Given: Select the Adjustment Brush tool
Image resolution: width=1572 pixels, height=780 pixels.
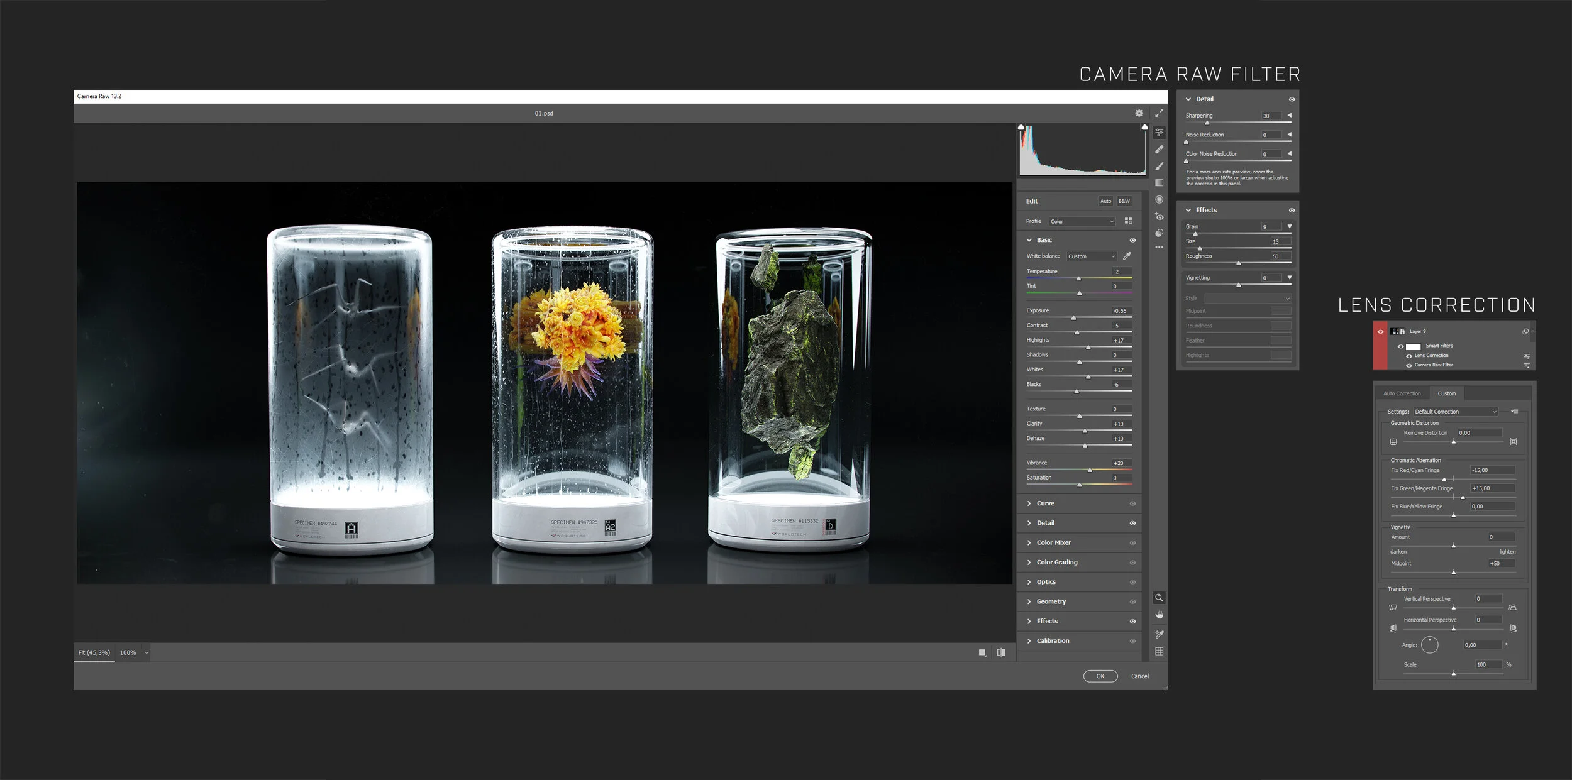Looking at the screenshot, I should (x=1159, y=167).
